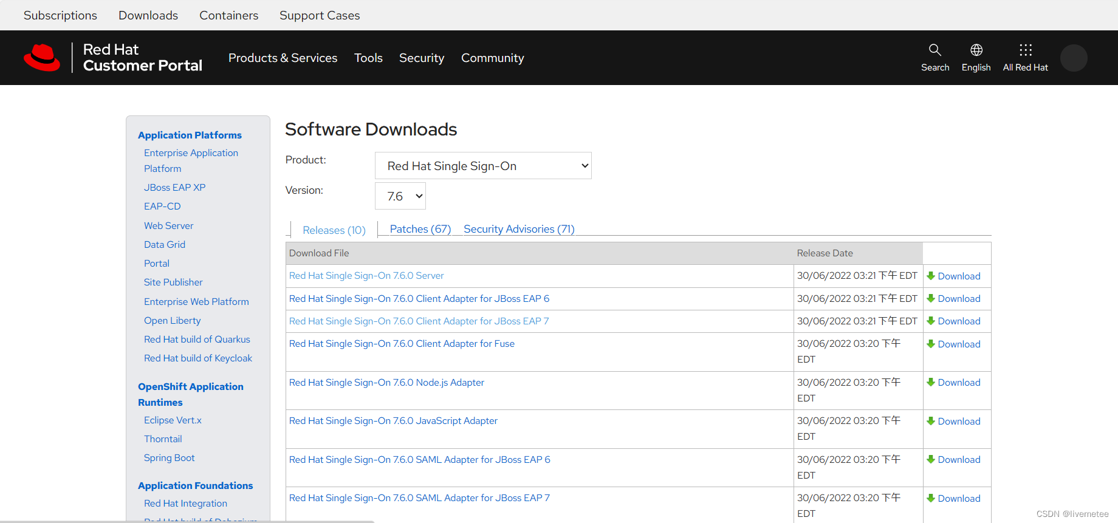Open Web Server sidebar link

pos(168,225)
